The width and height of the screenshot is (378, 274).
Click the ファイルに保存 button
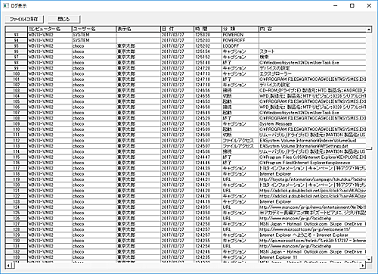click(24, 19)
